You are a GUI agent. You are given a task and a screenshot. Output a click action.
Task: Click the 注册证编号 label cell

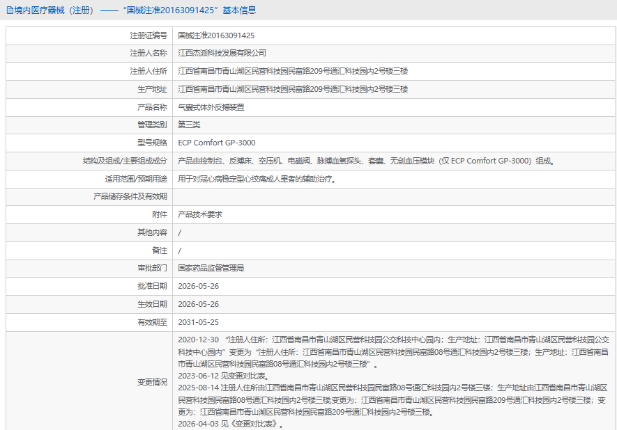coord(89,35)
